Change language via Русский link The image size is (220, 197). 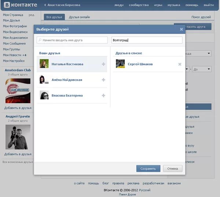(x=145, y=190)
